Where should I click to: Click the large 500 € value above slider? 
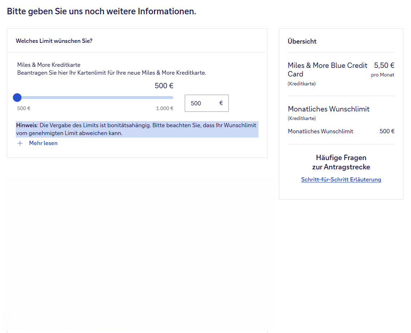[x=164, y=86]
